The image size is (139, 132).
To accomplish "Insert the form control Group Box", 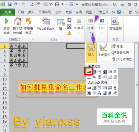I will (x=89, y=77).
